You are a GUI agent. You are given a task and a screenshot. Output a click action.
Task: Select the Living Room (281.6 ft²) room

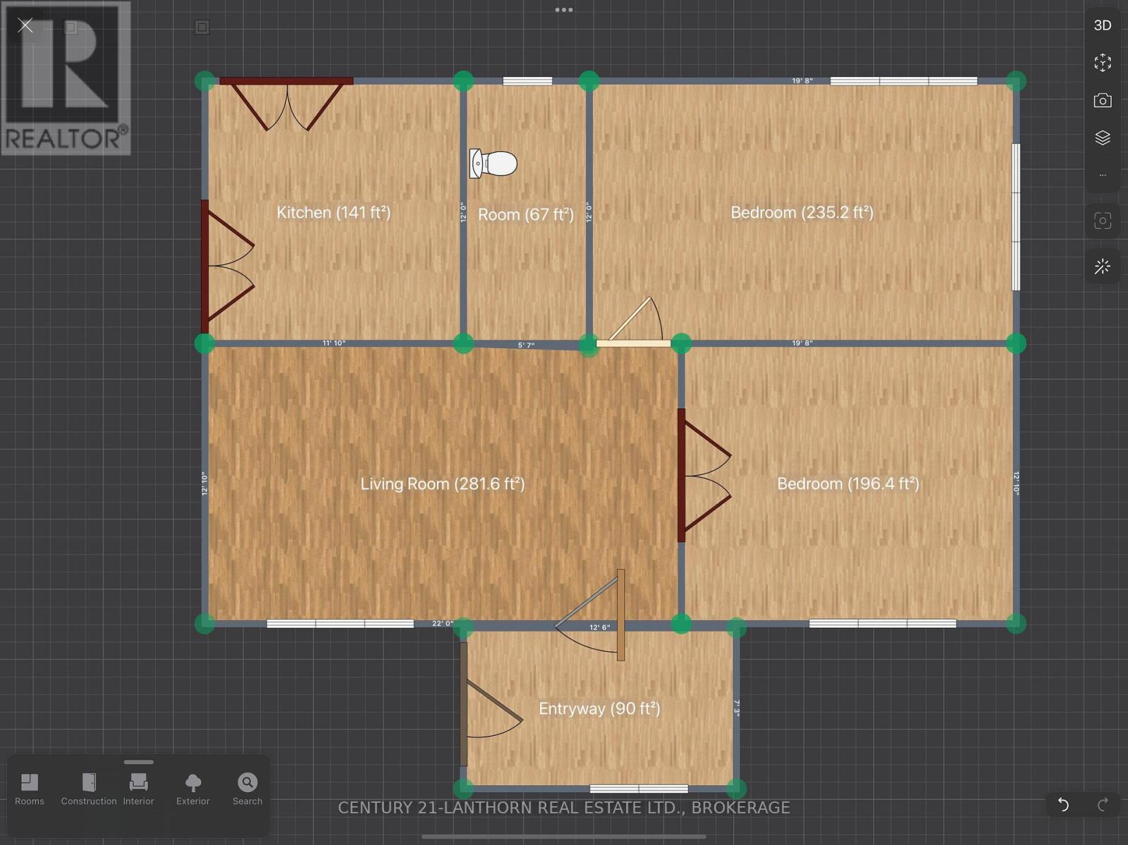click(x=443, y=483)
